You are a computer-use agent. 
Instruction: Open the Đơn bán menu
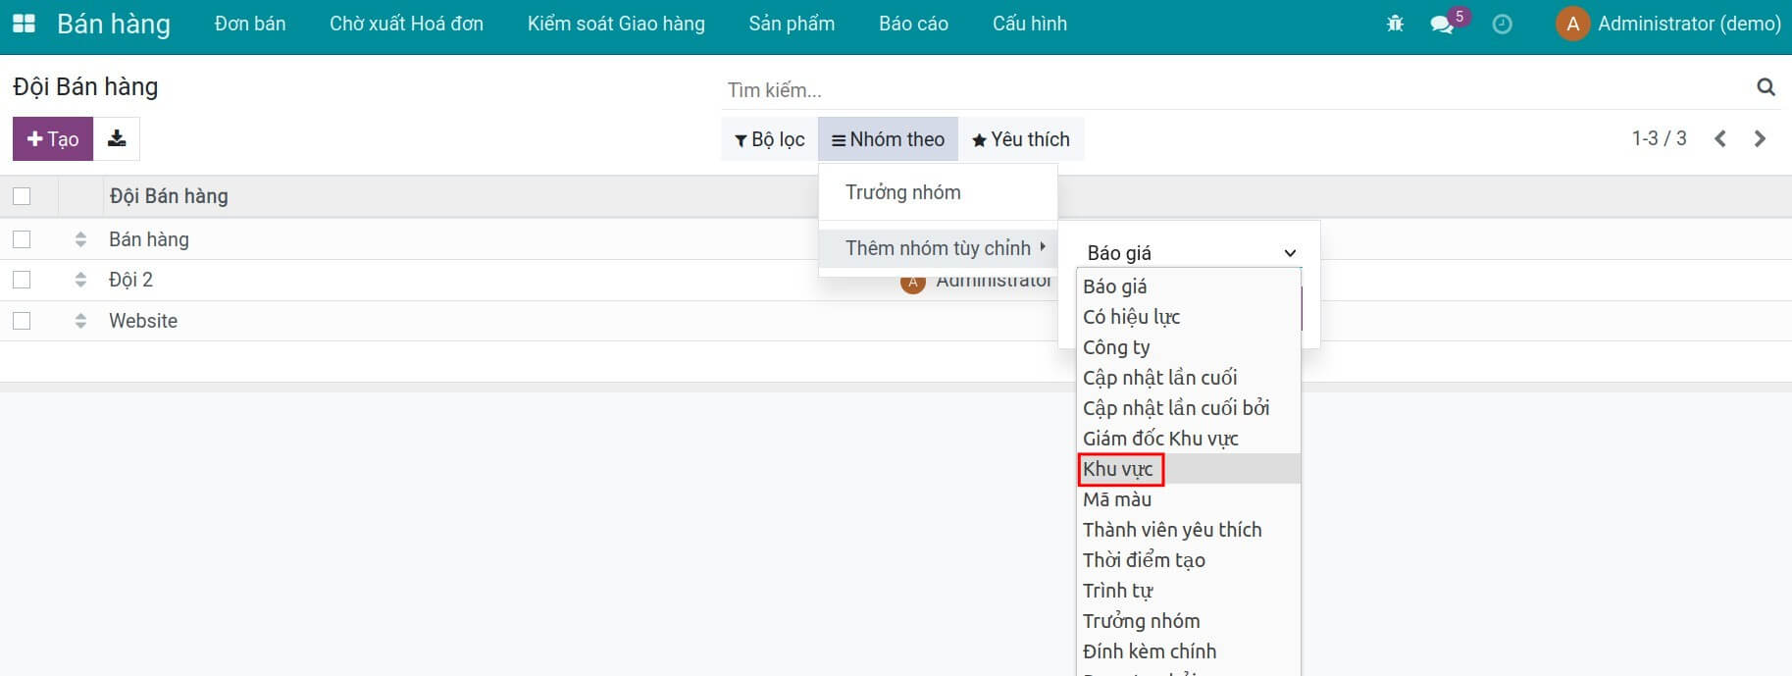click(250, 24)
